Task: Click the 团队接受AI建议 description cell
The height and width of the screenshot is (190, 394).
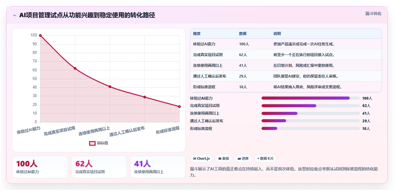Action: click(x=326, y=76)
